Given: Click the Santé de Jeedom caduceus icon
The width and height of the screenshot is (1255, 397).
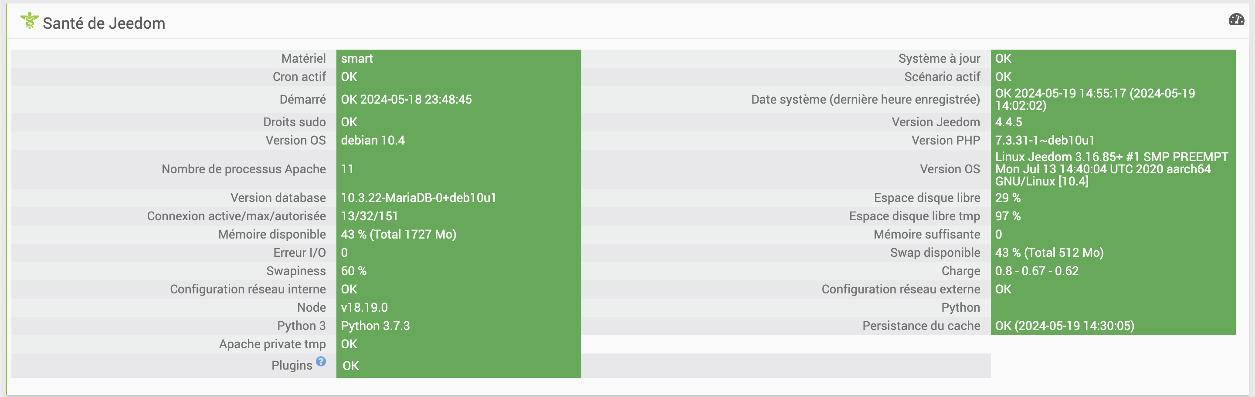Looking at the screenshot, I should click(x=29, y=21).
